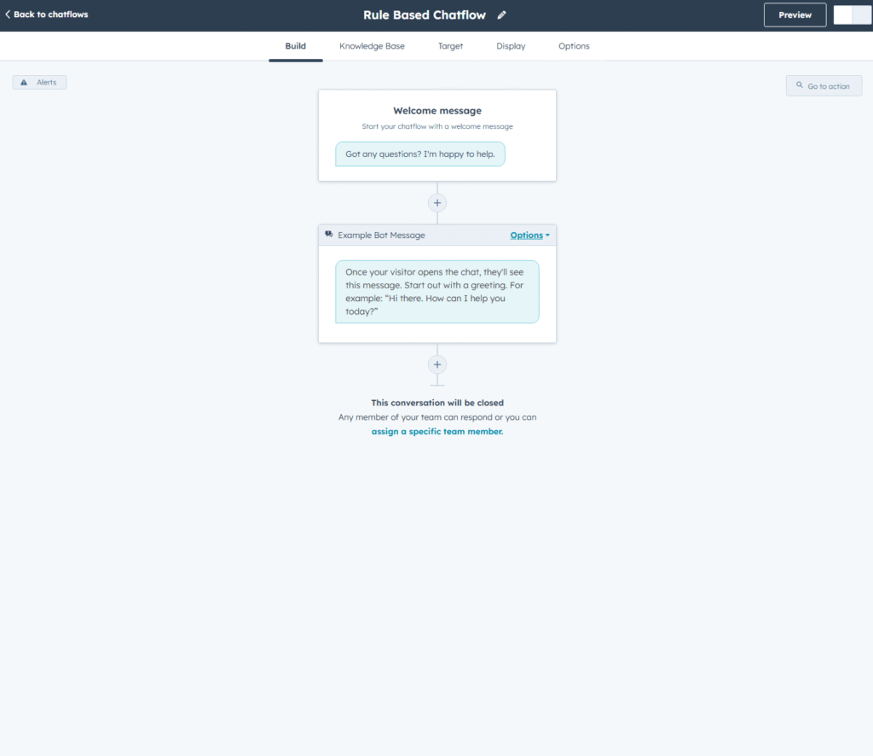
Task: Click assign a specific team member
Action: point(437,432)
